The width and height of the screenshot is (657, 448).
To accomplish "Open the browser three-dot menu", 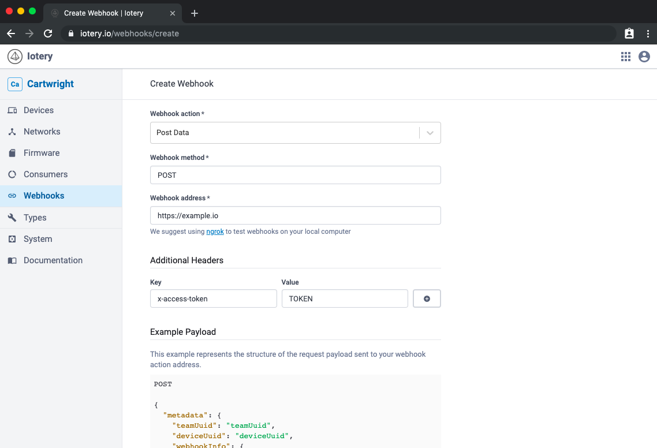I will [x=648, y=33].
